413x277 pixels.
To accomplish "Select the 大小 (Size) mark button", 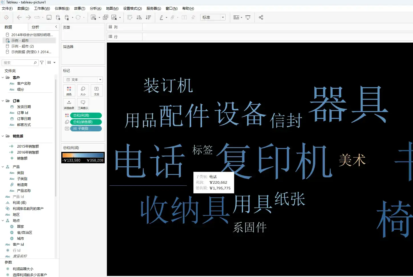I will point(83,90).
